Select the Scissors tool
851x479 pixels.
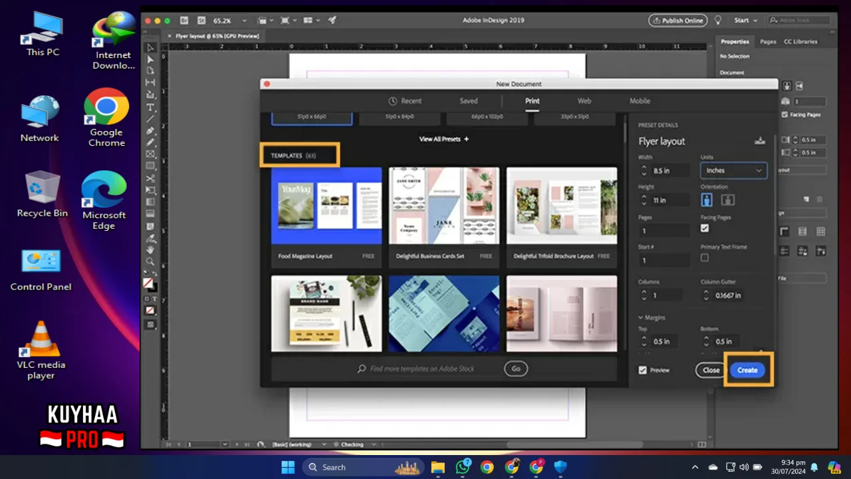tap(151, 178)
